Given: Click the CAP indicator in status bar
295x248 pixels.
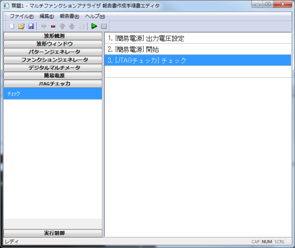Looking at the screenshot, I should (x=255, y=242).
